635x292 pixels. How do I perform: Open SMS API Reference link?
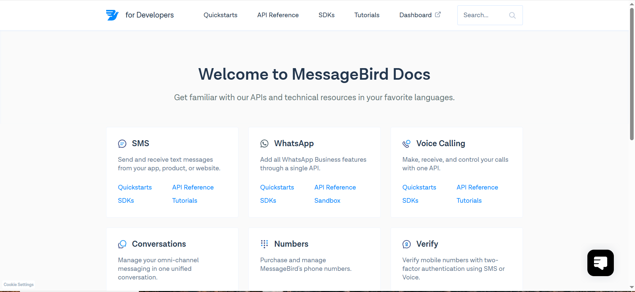193,187
